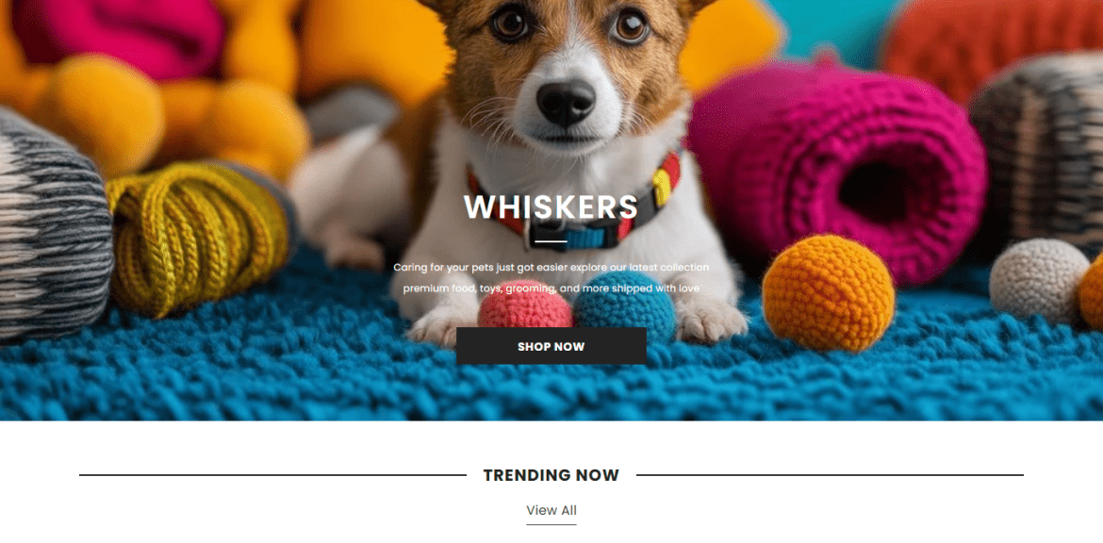Click the teal knitted ball by paws
Viewport: 1103px width, 543px height.
tap(625, 306)
